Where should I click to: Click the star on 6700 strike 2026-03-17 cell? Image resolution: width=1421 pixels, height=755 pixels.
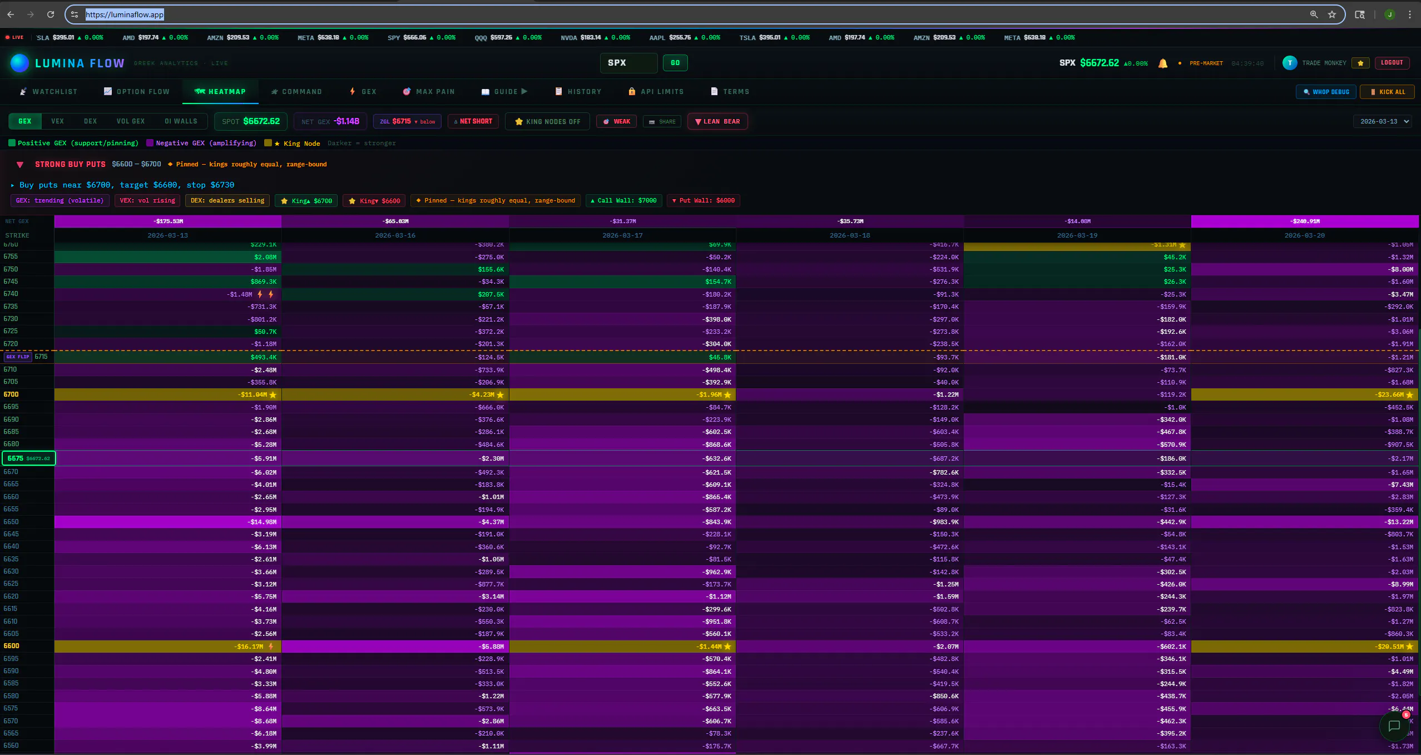point(727,394)
